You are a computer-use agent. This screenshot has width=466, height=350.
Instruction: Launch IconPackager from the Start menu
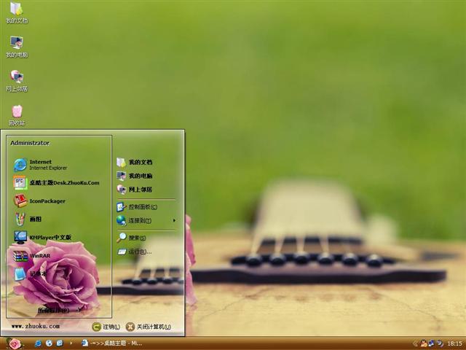coord(39,201)
